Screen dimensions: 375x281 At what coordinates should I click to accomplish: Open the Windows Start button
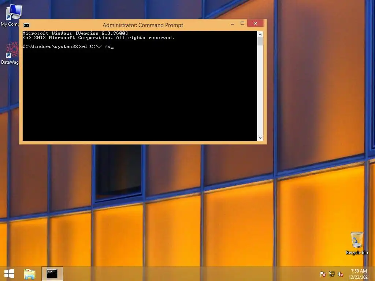click(x=9, y=274)
